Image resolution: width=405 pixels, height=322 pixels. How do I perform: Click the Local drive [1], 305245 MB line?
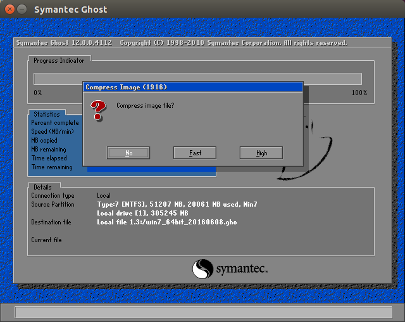point(142,213)
